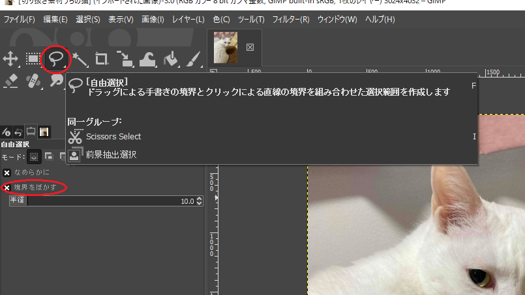This screenshot has height=295, width=525.
Task: Set selection mode to add to selection
Action: click(x=49, y=156)
